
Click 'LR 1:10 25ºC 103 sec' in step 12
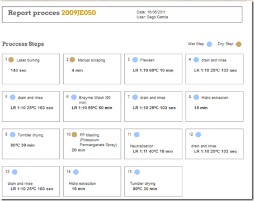click(x=215, y=151)
